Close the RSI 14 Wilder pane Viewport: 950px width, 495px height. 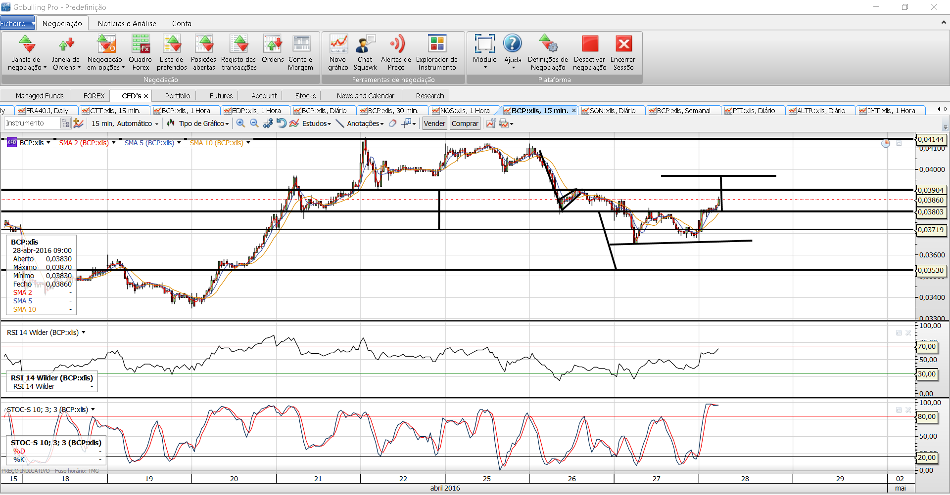[x=908, y=333]
